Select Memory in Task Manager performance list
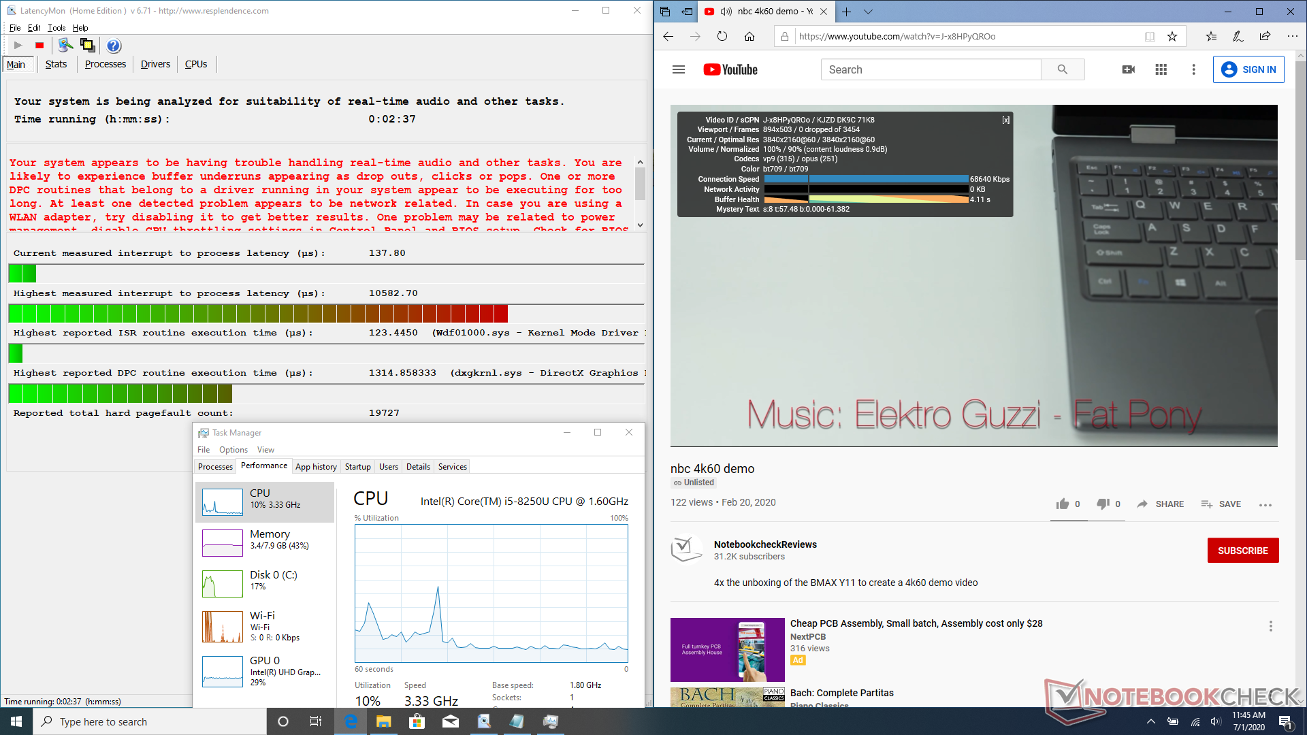Image resolution: width=1307 pixels, height=735 pixels. [265, 542]
